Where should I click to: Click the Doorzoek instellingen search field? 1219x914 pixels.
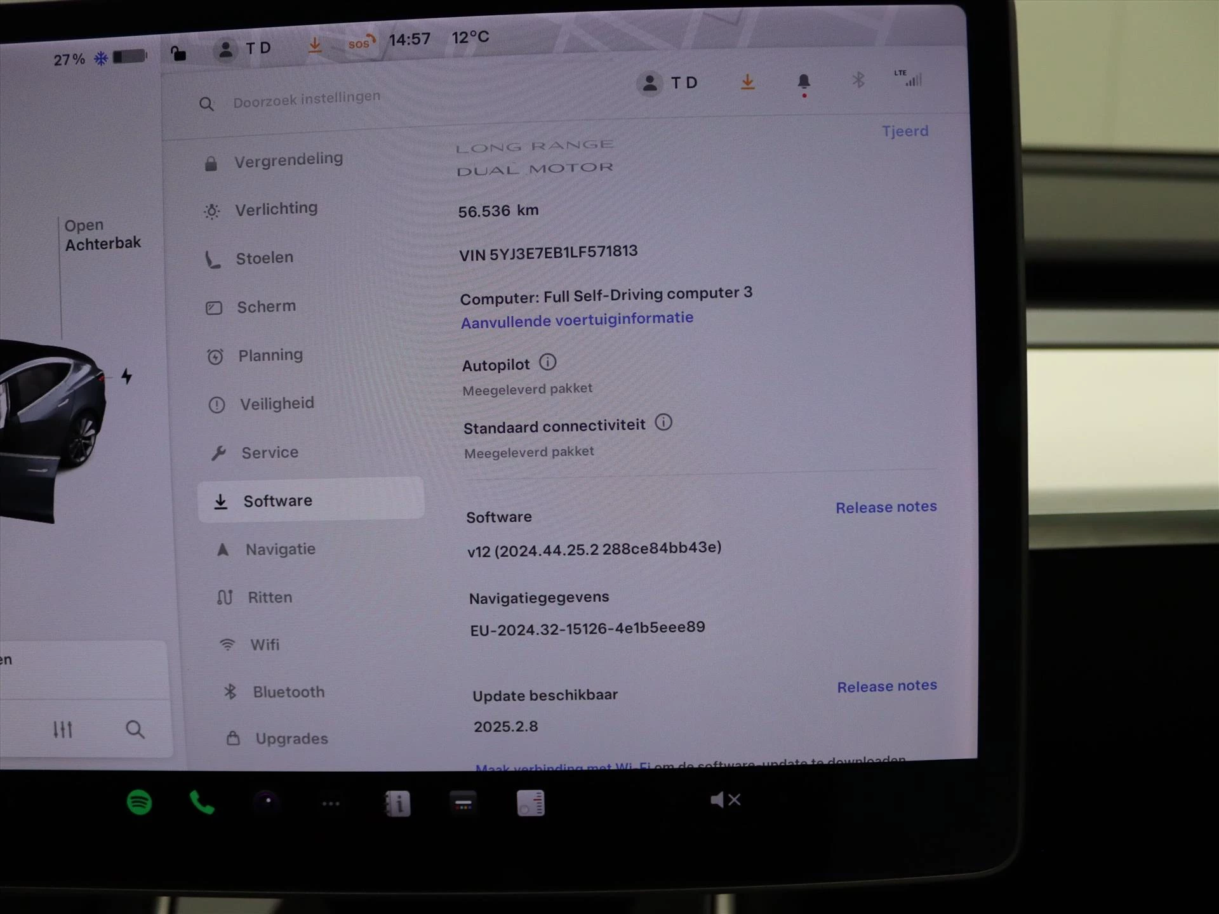(x=306, y=96)
